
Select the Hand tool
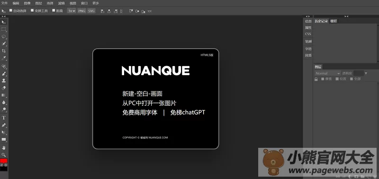point(4,147)
